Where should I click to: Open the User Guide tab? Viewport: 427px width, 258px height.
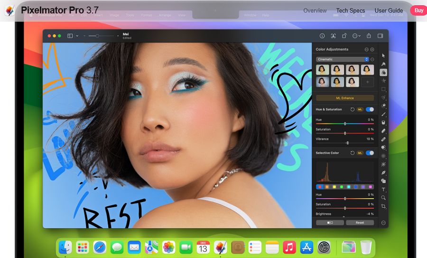389,10
